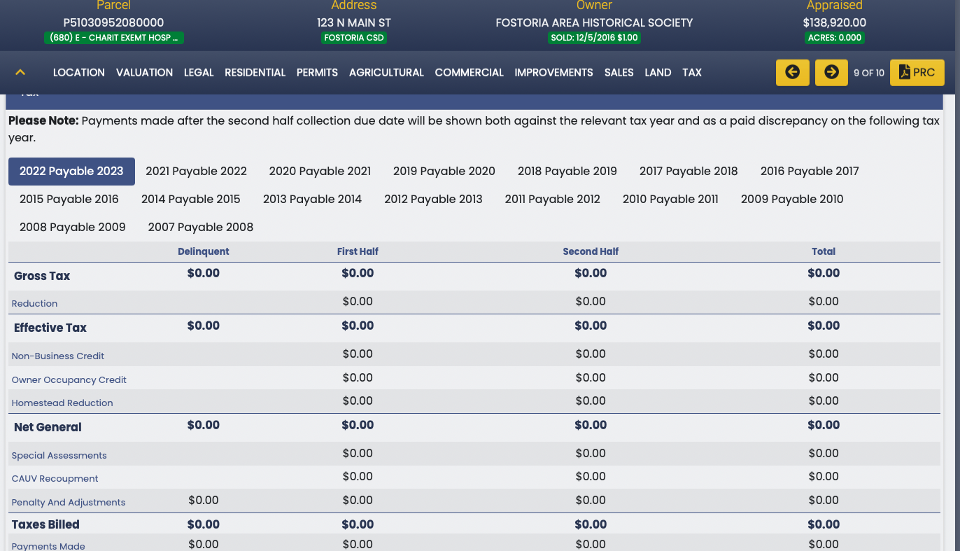Go to the Sales section
Image resolution: width=960 pixels, height=551 pixels.
tap(619, 73)
